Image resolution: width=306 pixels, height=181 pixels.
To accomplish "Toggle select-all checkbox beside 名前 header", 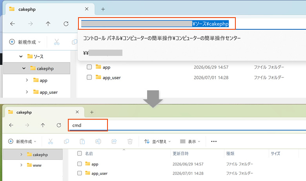I will coord(79,153).
